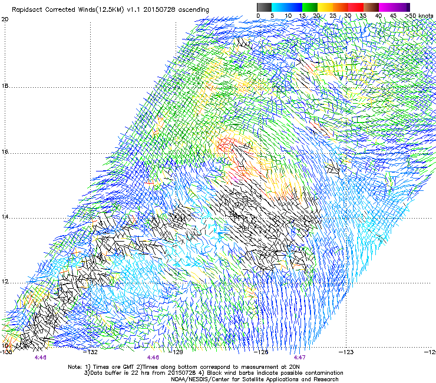Click the latitude label '14'
This screenshot has width=436, height=383.
tap(5, 217)
